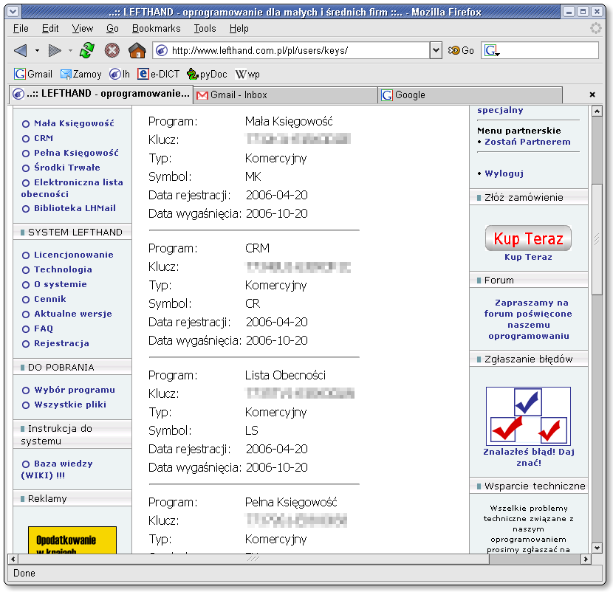Viewport: 613px width, 592px height.
Task: Open the Back button history dropdown arrow
Action: [37, 51]
